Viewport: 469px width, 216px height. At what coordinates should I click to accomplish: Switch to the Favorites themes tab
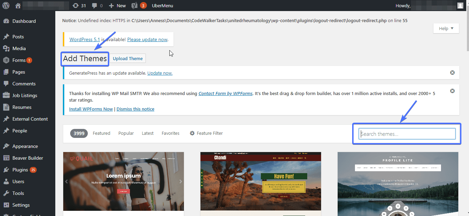[x=170, y=133]
